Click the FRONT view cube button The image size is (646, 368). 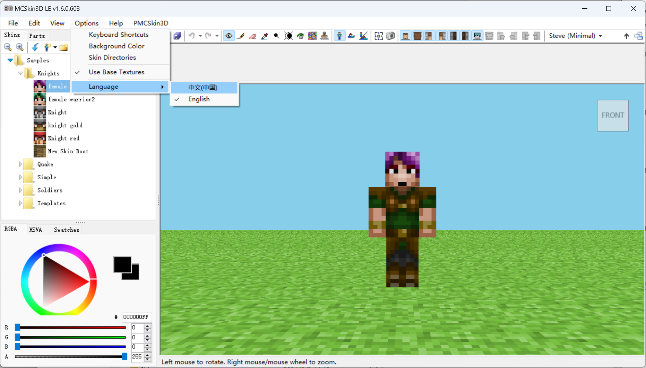coord(613,115)
